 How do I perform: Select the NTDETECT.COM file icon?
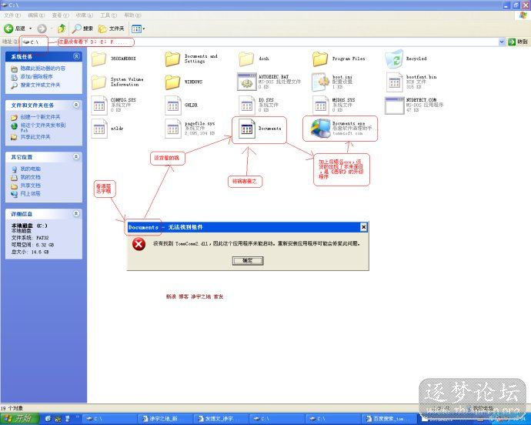[395, 105]
